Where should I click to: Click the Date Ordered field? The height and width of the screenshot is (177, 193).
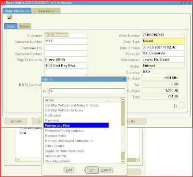click(x=163, y=47)
